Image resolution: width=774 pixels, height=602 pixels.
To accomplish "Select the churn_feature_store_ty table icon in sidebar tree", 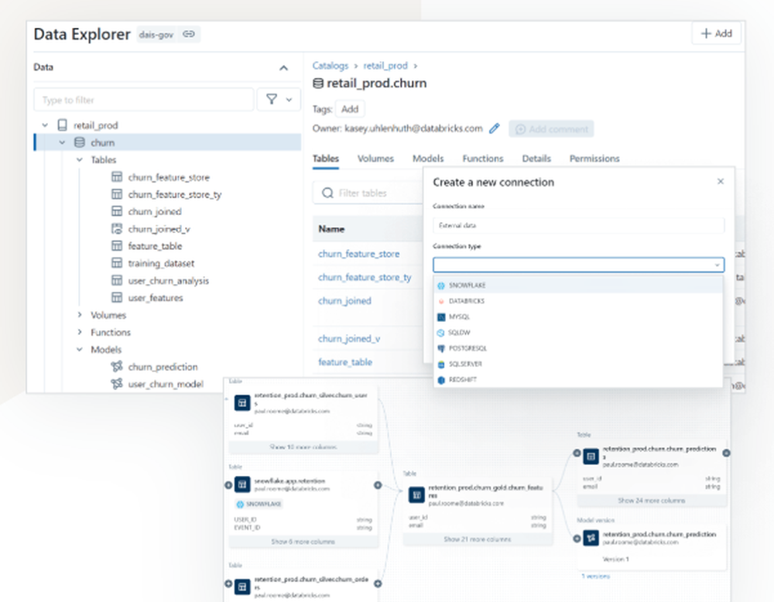I will 117,194.
